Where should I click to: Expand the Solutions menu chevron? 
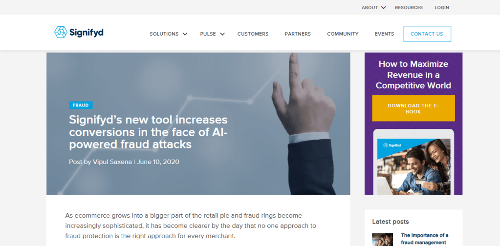(185, 34)
